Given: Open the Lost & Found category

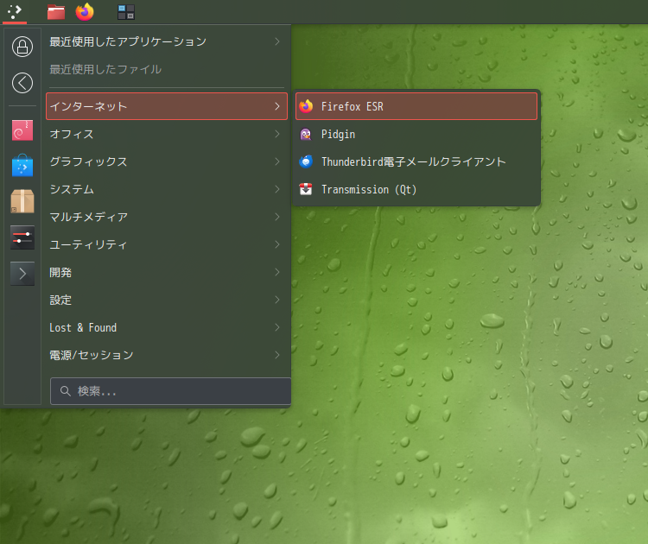Looking at the screenshot, I should (x=167, y=327).
